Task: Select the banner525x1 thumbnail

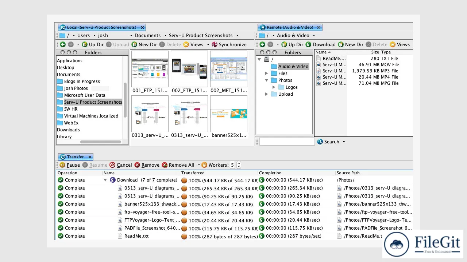Action: pyautogui.click(x=229, y=117)
